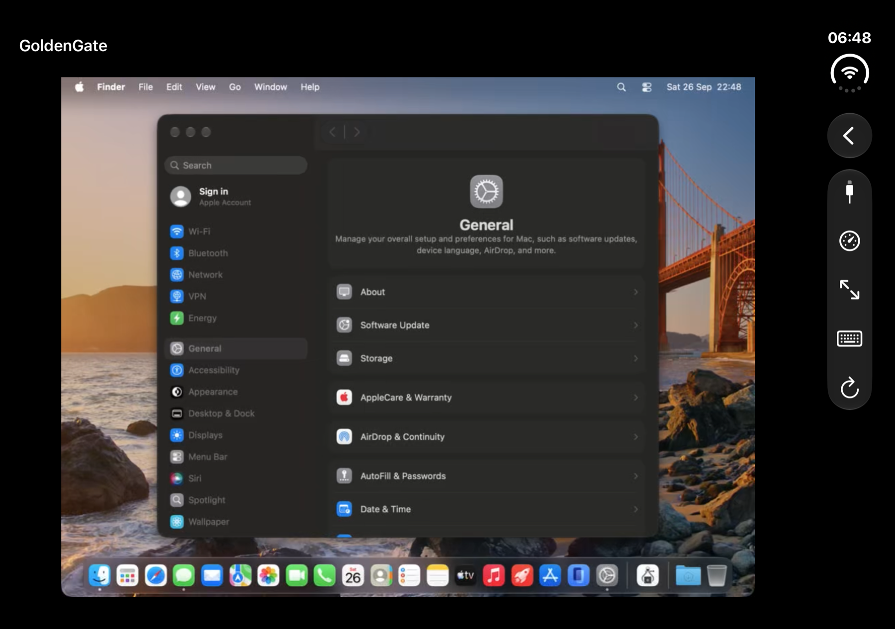Open Notes from the Dock

[438, 575]
